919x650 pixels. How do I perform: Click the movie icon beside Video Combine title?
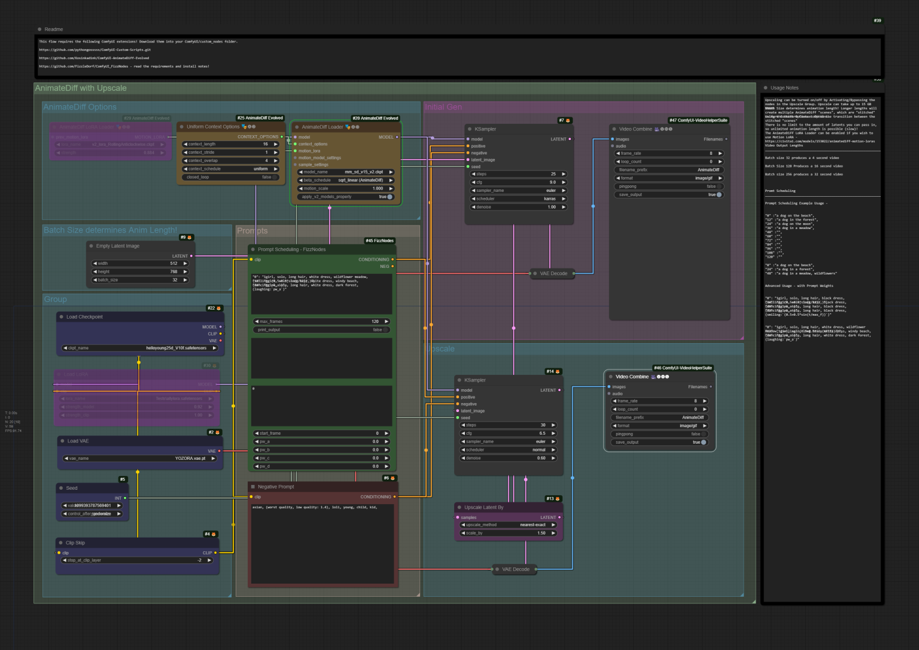[x=656, y=129]
